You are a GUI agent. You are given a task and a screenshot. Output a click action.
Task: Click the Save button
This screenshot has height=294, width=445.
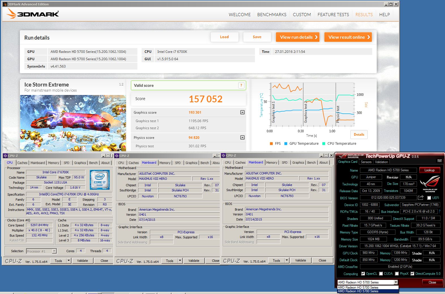pyautogui.click(x=257, y=37)
